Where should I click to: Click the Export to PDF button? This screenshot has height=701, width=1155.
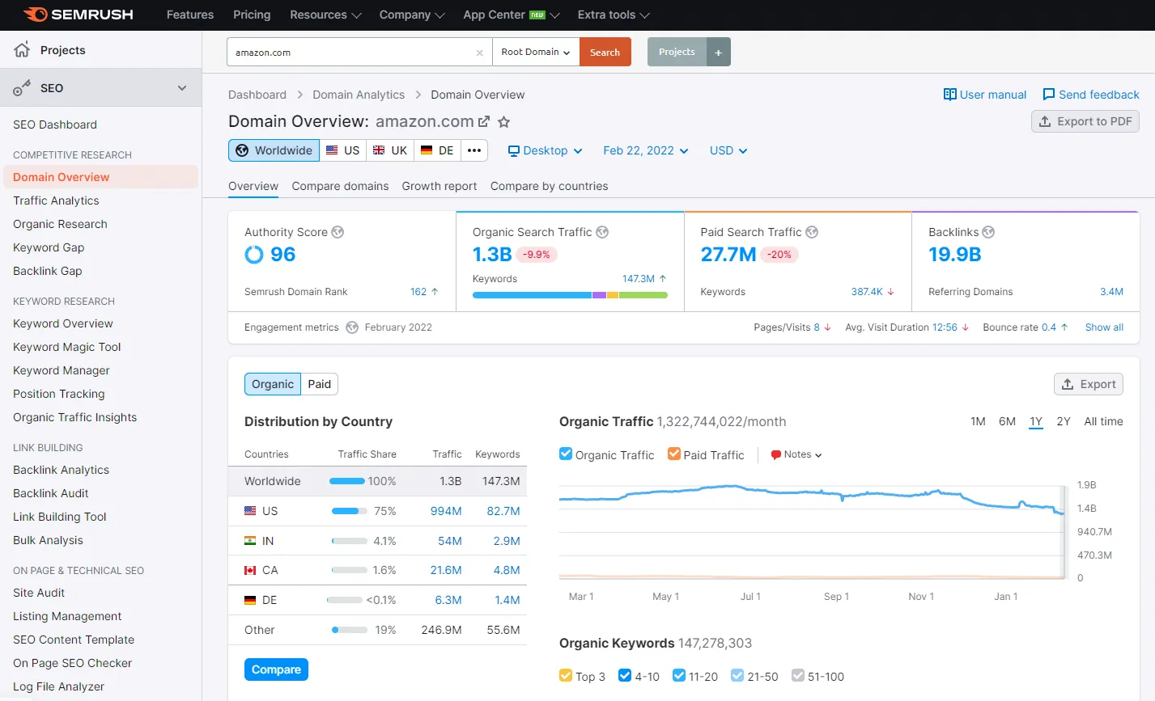click(1085, 121)
